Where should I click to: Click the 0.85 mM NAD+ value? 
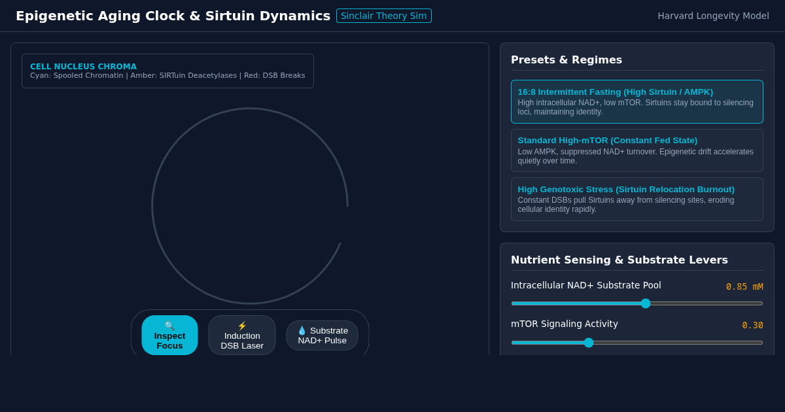point(744,286)
